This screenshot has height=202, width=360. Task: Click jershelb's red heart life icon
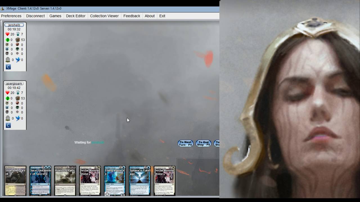pos(7,34)
